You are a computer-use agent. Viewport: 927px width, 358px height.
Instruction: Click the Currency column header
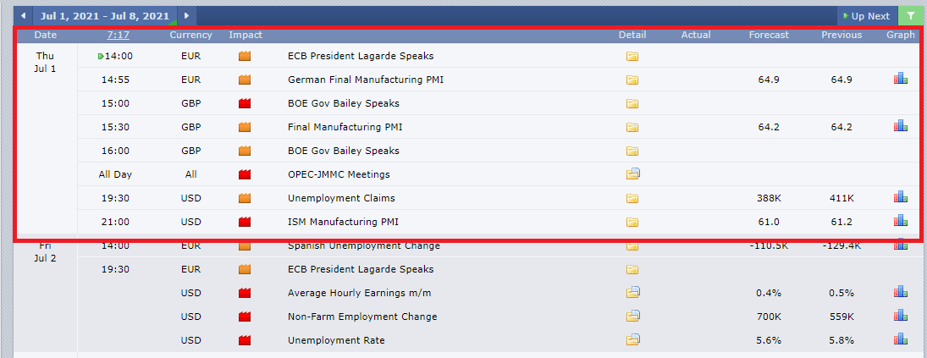point(191,35)
